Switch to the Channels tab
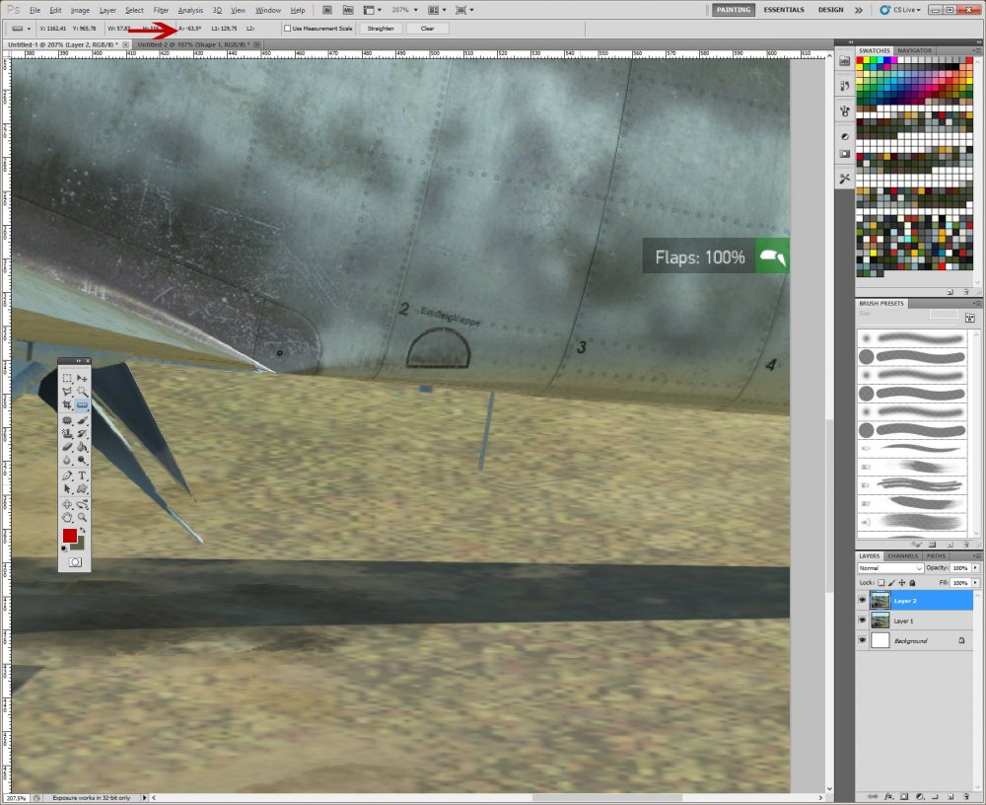Screen dimensions: 986x805 coord(902,556)
